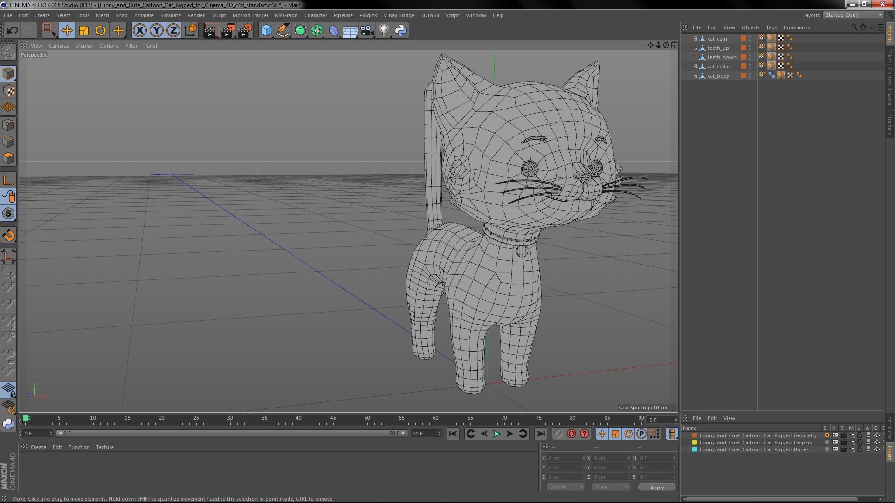
Task: Expand the cat_coin object tree
Action: point(695,39)
